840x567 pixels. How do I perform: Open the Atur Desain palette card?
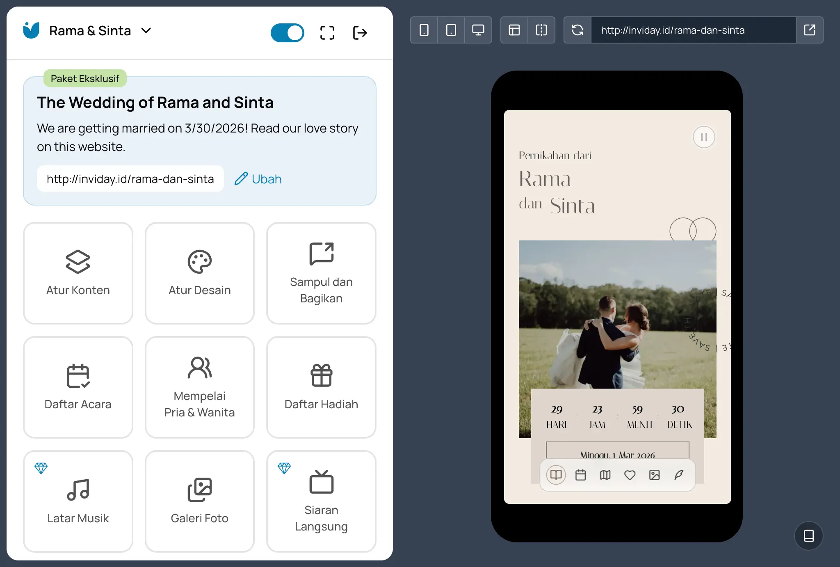click(x=199, y=273)
